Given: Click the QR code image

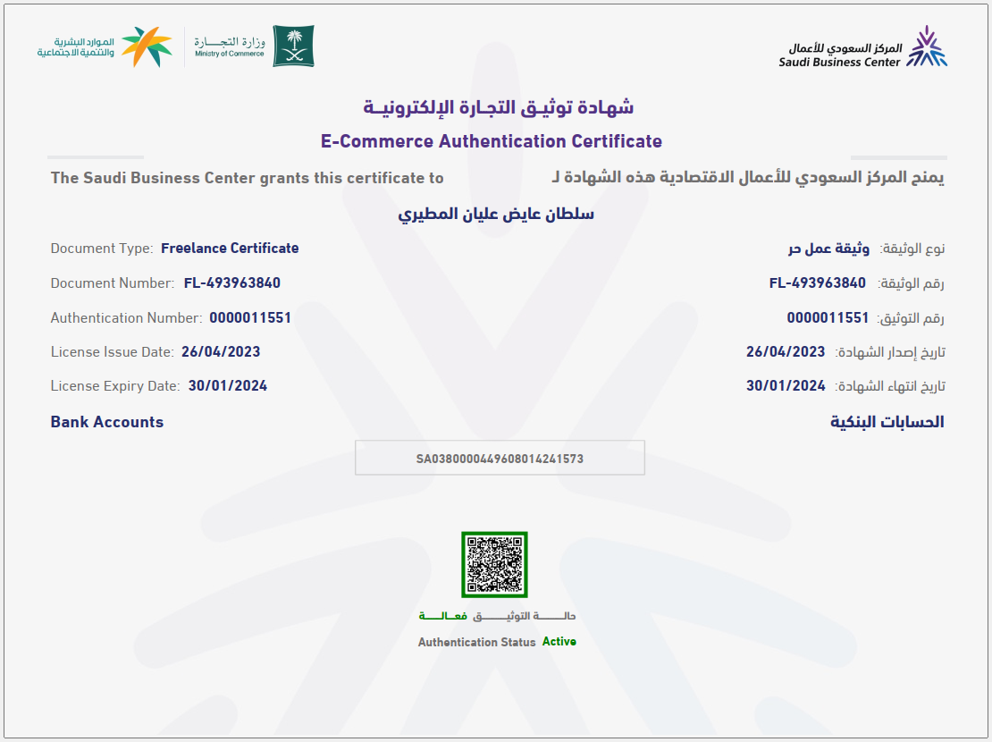Looking at the screenshot, I should click(494, 564).
